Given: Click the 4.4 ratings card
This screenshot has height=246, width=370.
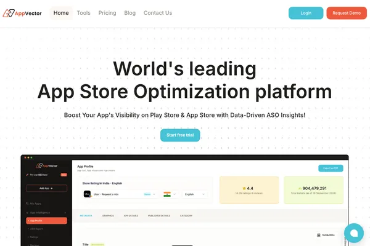Looking at the screenshot, I should [249, 190].
